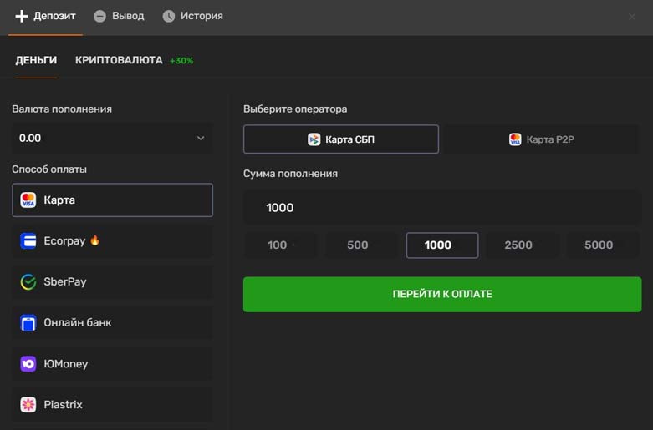Switch to the КРИПТОВАЛЮТА tab
The image size is (653, 430).
[119, 60]
